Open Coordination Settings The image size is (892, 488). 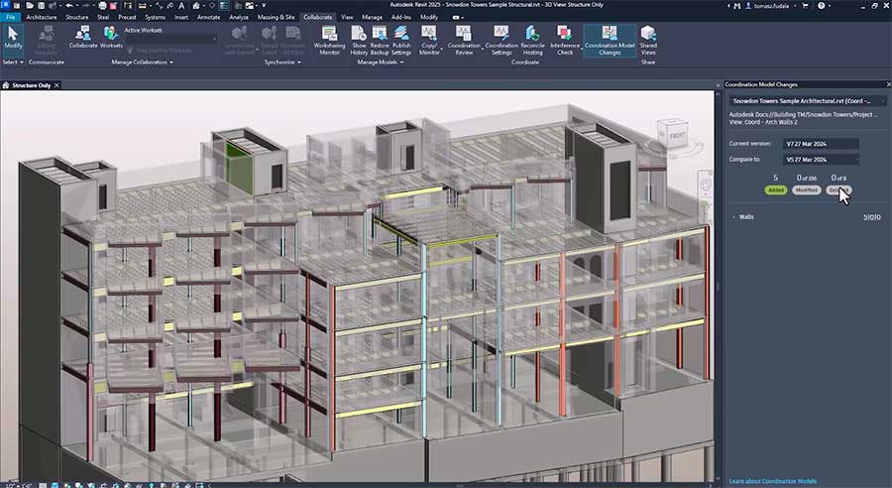click(x=502, y=38)
